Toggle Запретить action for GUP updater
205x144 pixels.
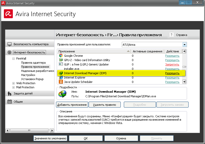(x=172, y=64)
